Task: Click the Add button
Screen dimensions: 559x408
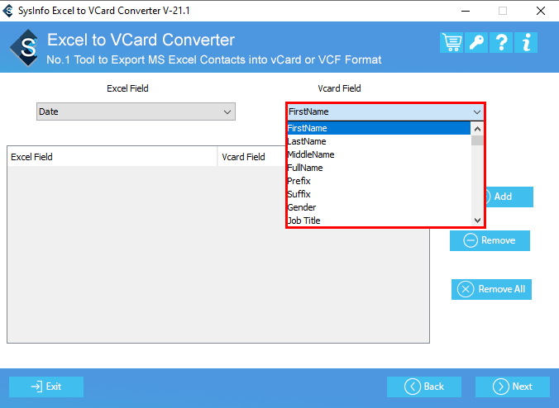Action: 509,197
